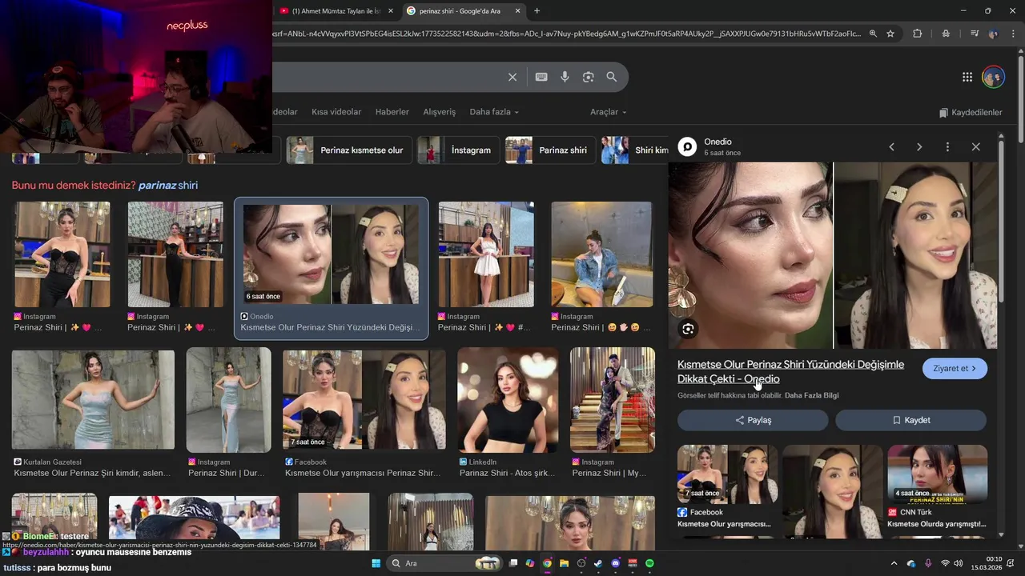Click the zoom magnifier in address bar
Screen dimensions: 1025x576
coord(873,34)
